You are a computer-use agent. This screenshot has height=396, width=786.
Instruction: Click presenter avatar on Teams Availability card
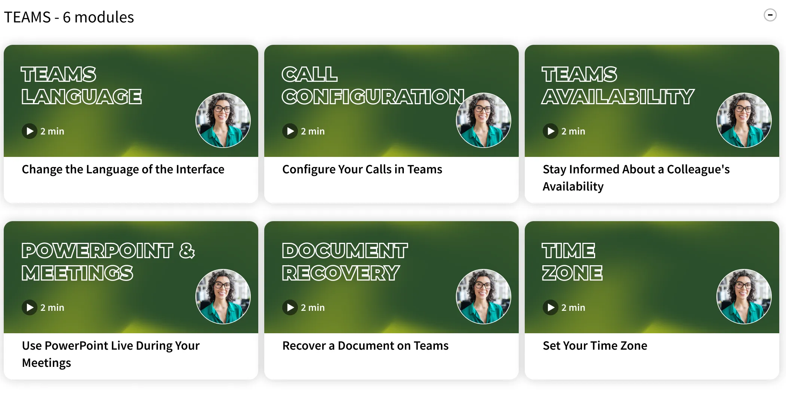744,120
